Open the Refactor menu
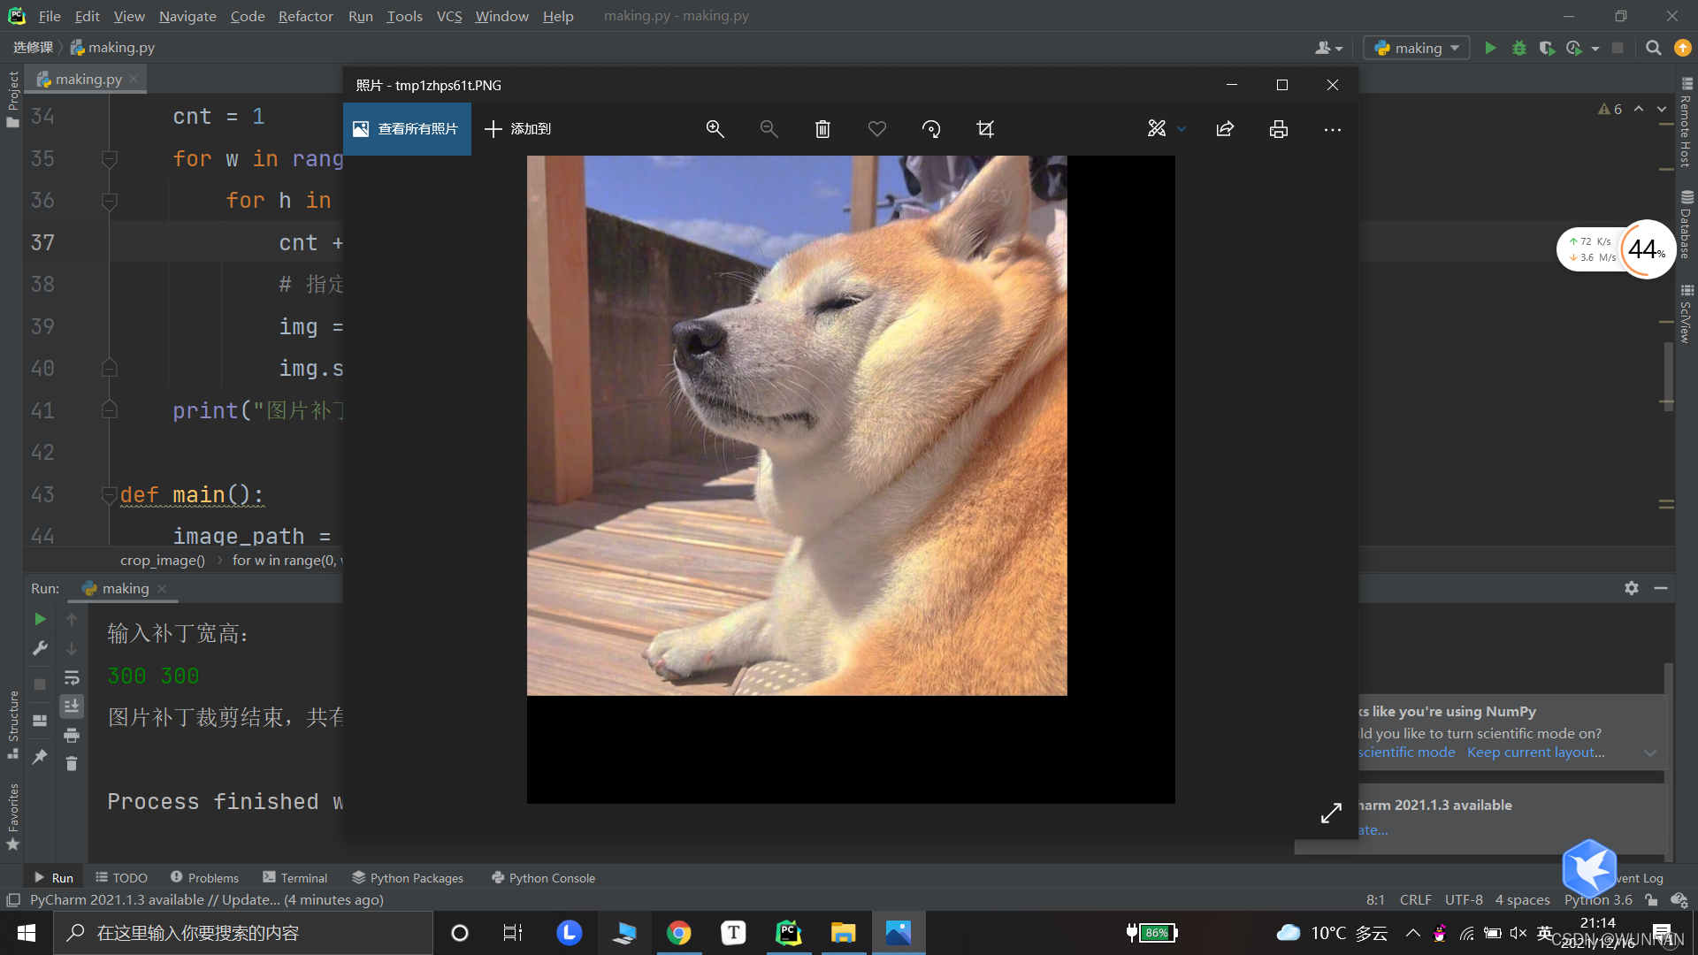 tap(305, 16)
